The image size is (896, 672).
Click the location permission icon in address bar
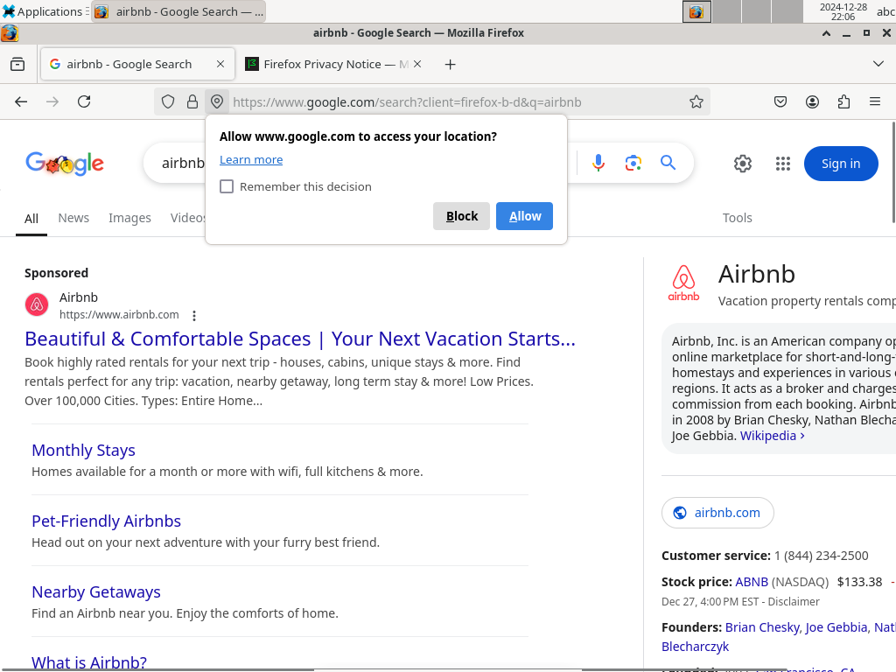coord(217,101)
